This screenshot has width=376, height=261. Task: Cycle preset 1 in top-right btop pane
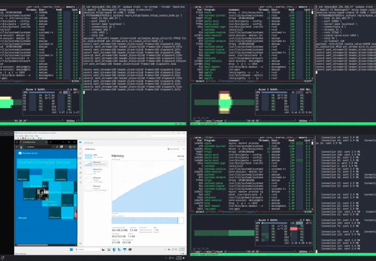[219, 121]
